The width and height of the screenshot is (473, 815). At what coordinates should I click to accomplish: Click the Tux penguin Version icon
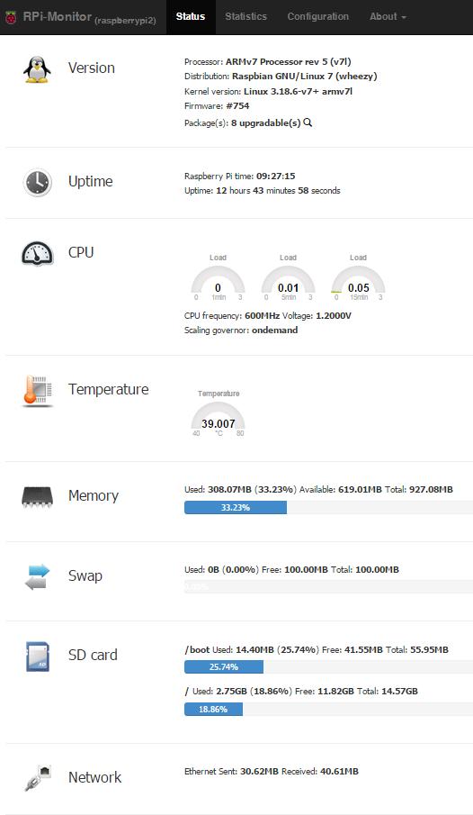point(38,69)
